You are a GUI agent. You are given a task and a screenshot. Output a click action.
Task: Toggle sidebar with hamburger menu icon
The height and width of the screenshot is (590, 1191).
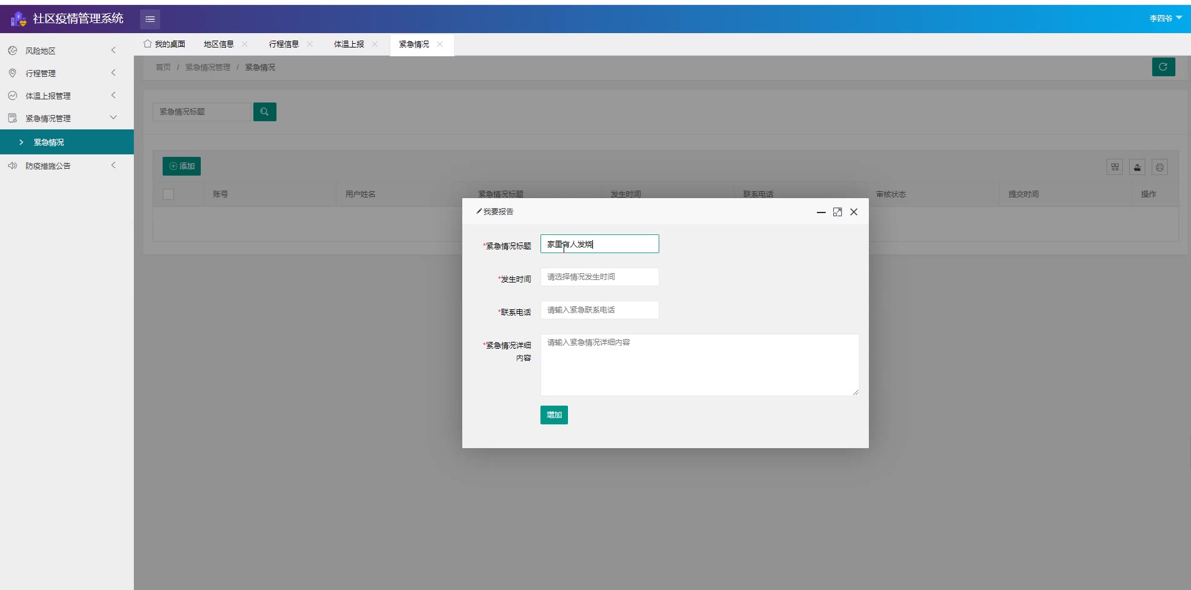150,19
